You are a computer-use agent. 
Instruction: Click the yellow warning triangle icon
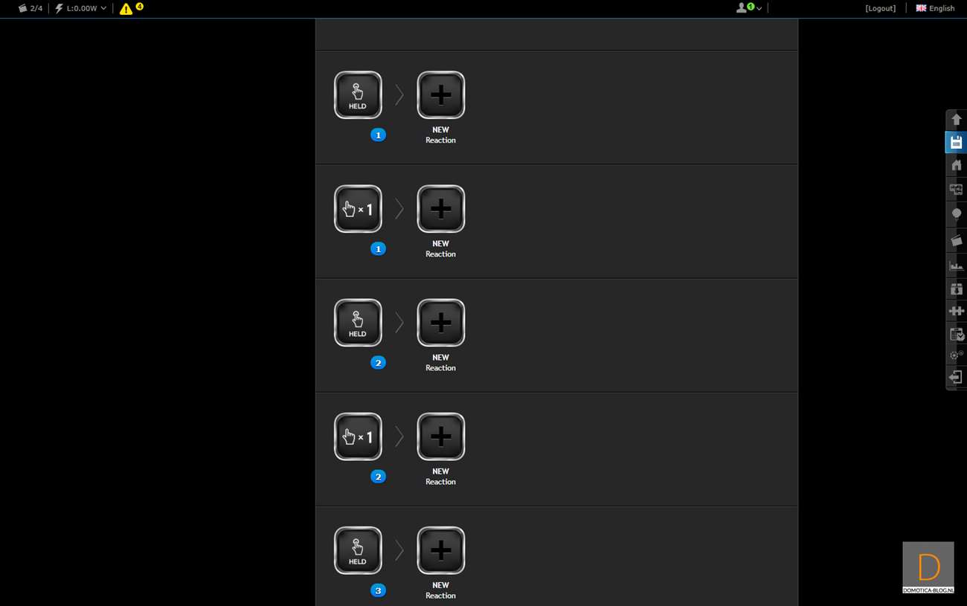126,9
